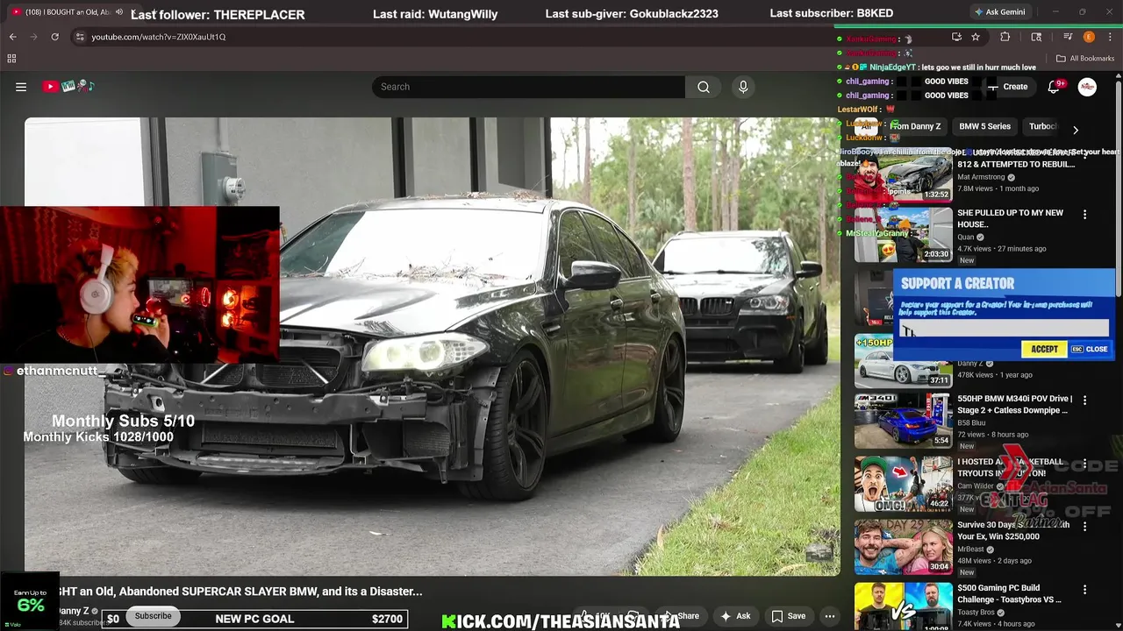Open the All Bookmarks folder
This screenshot has height=631, width=1123.
(1085, 59)
